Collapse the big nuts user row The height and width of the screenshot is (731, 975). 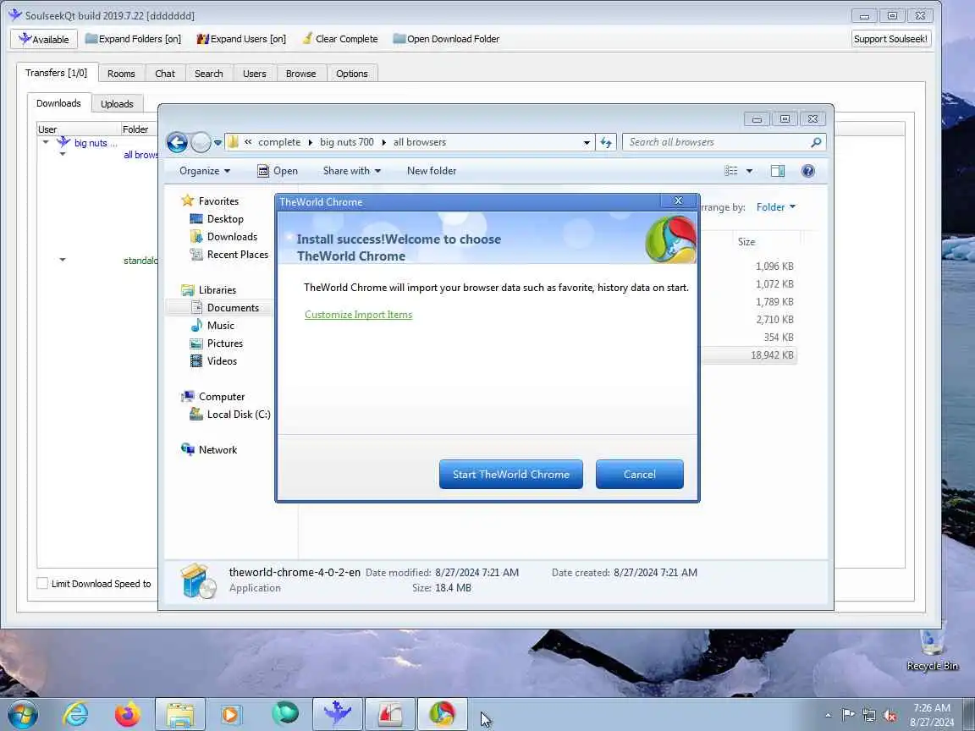pyautogui.click(x=46, y=142)
